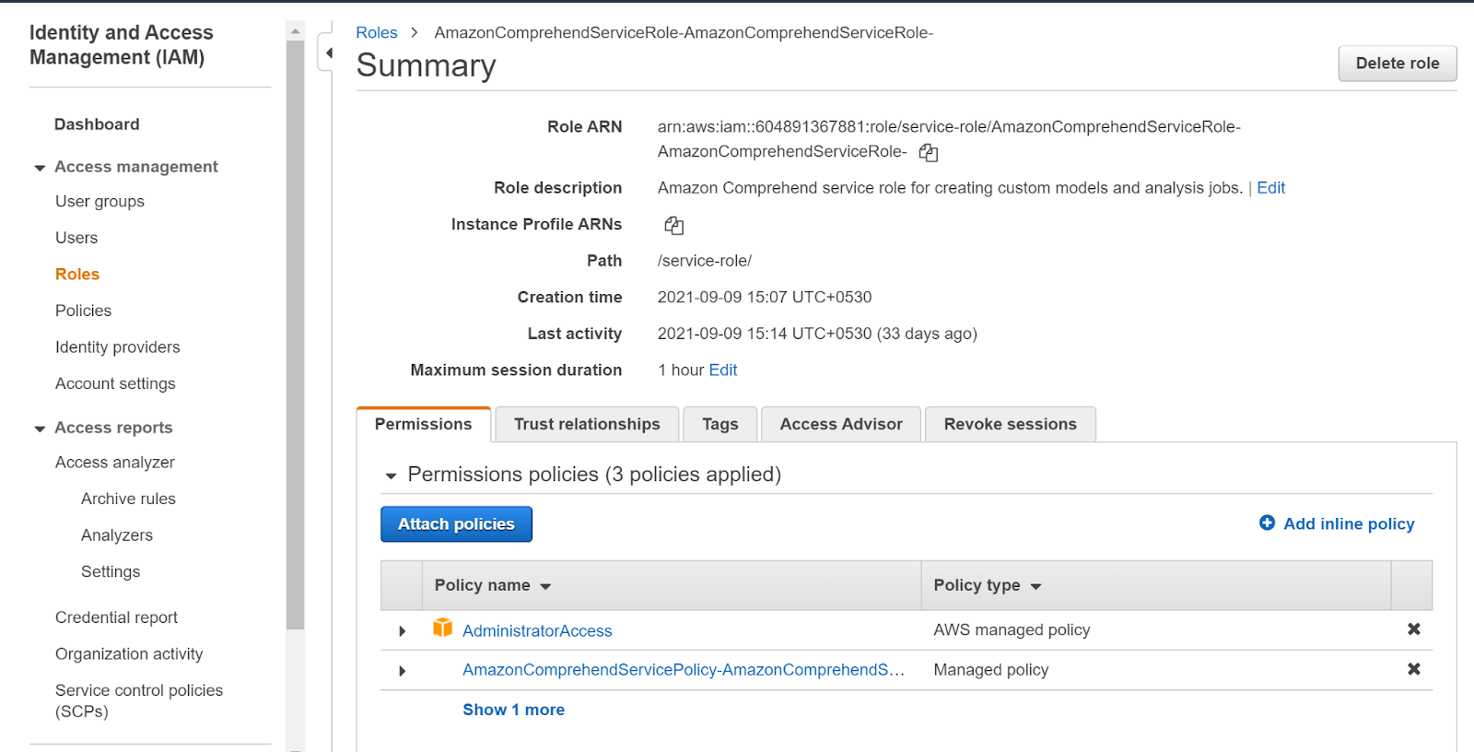Expand the AmazonComprehendServicePolicy row details

[402, 671]
